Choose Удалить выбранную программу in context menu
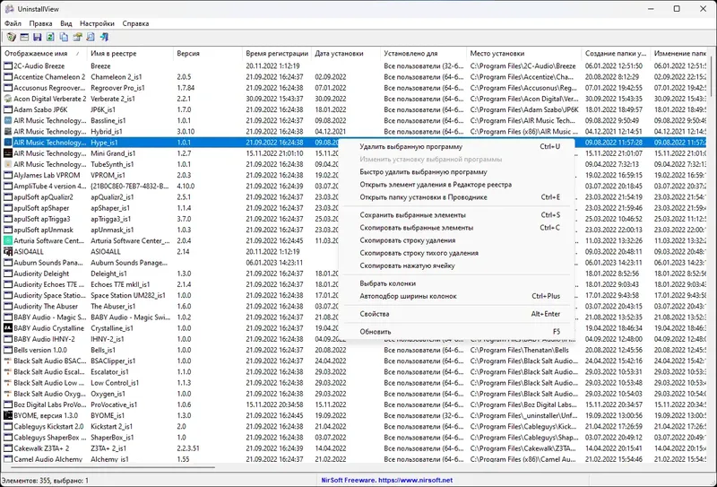 point(457,147)
